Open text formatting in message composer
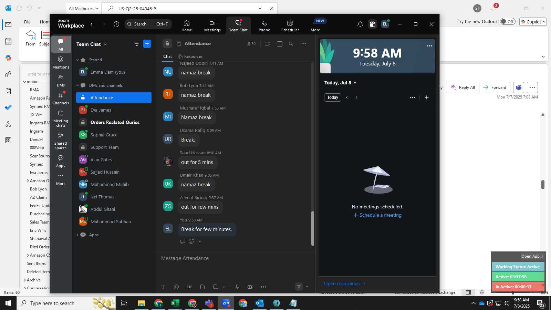The width and height of the screenshot is (551, 310). point(163,287)
